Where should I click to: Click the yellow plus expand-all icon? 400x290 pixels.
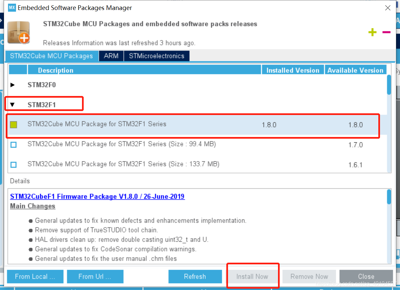coord(372,32)
